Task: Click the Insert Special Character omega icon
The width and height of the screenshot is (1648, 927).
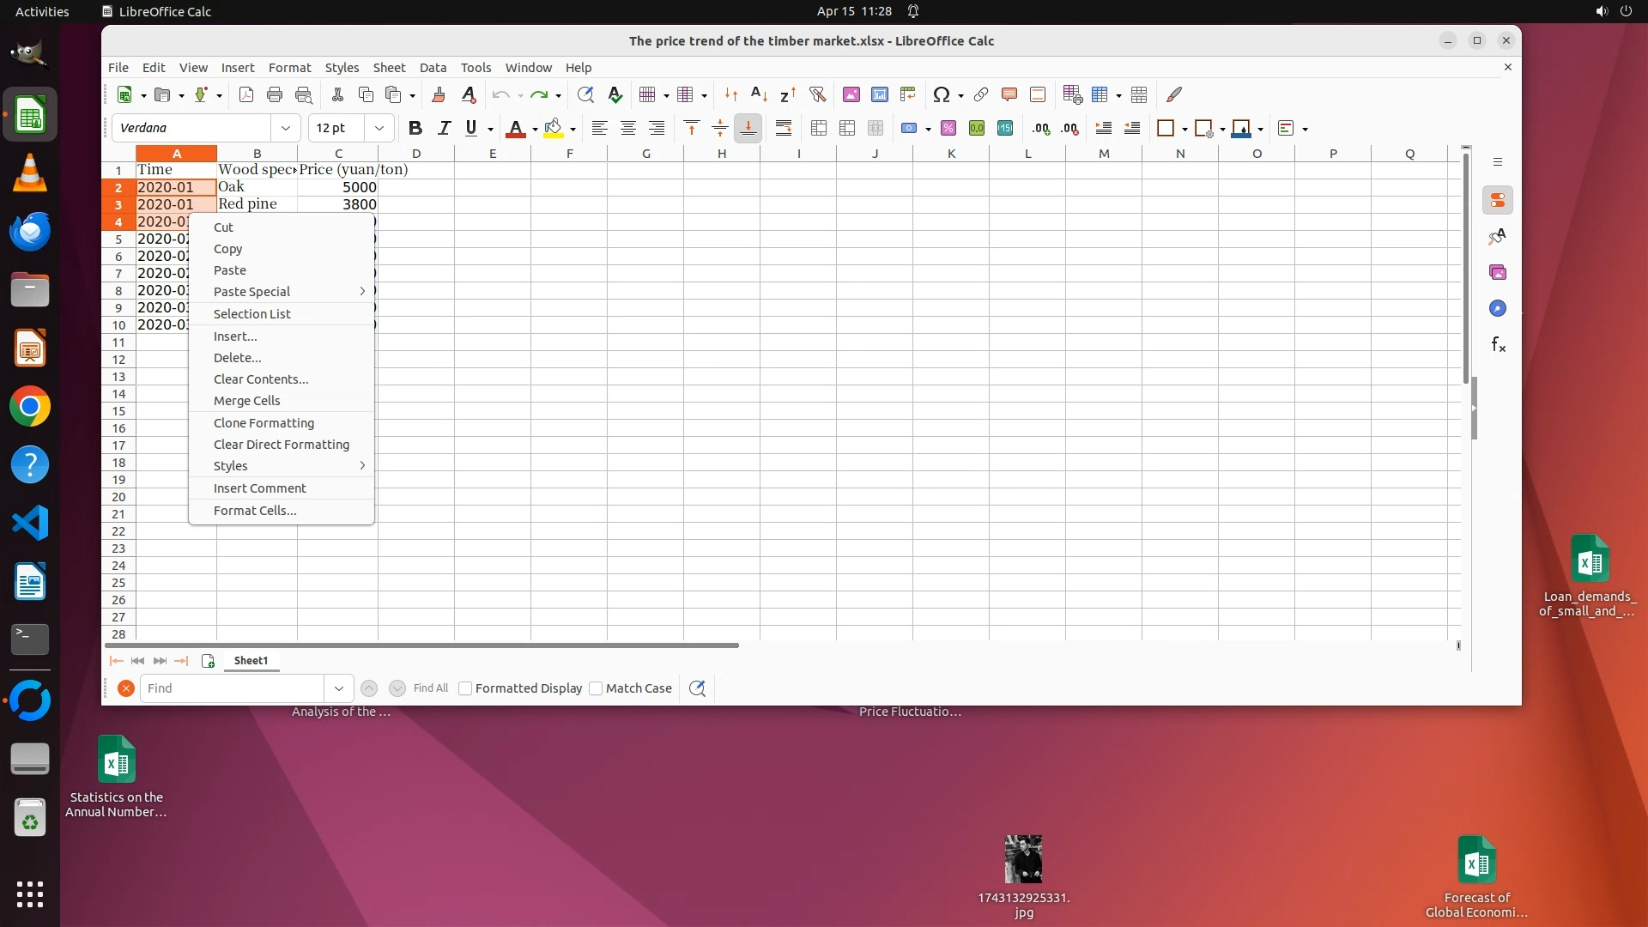Action: click(x=942, y=94)
